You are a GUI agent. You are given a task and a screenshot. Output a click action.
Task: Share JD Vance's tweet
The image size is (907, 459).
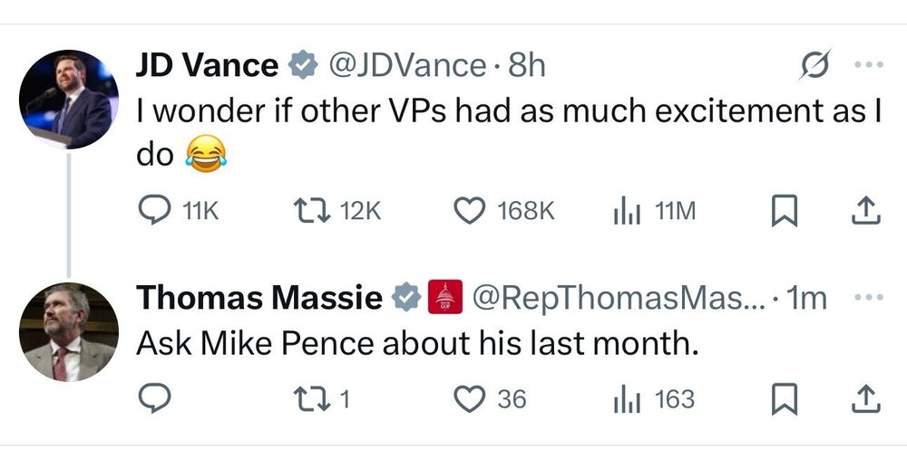click(866, 211)
